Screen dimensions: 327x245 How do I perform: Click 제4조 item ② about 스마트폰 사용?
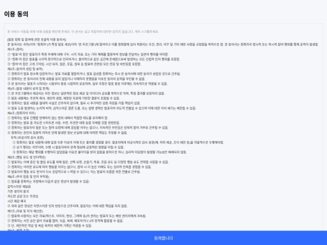pos(64,123)
